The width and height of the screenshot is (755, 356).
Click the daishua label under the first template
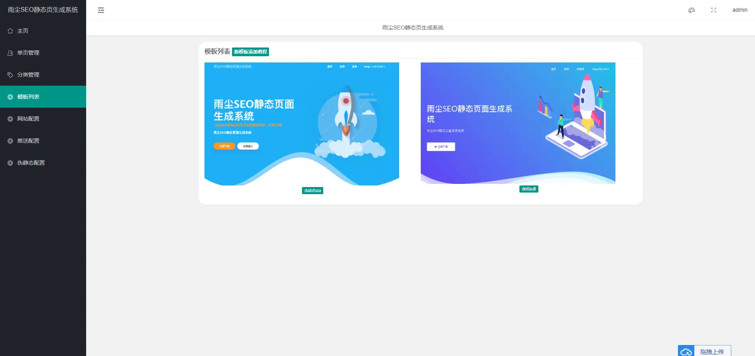(312, 190)
